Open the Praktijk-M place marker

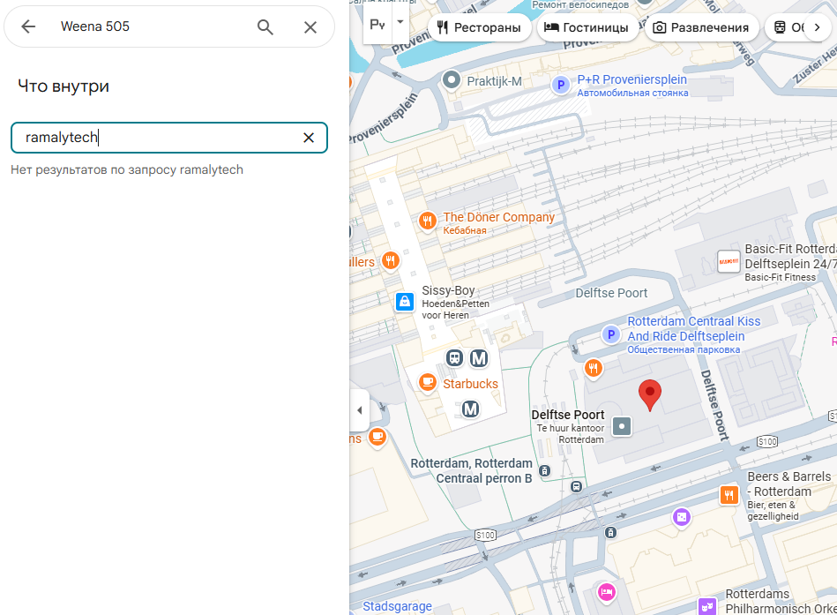pyautogui.click(x=452, y=81)
